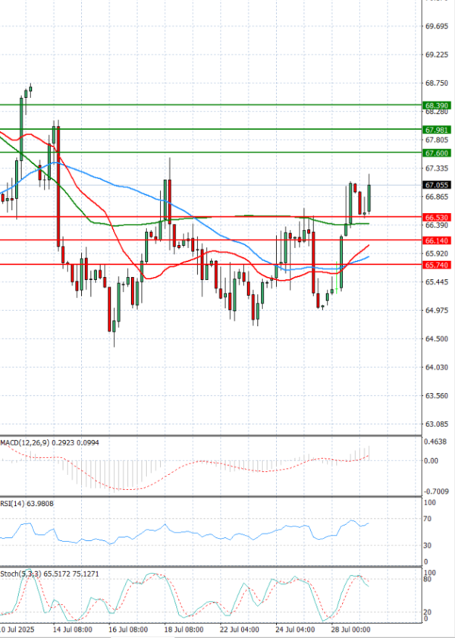Click the 66.530 support level label
This screenshot has width=455, height=638.
click(437, 217)
